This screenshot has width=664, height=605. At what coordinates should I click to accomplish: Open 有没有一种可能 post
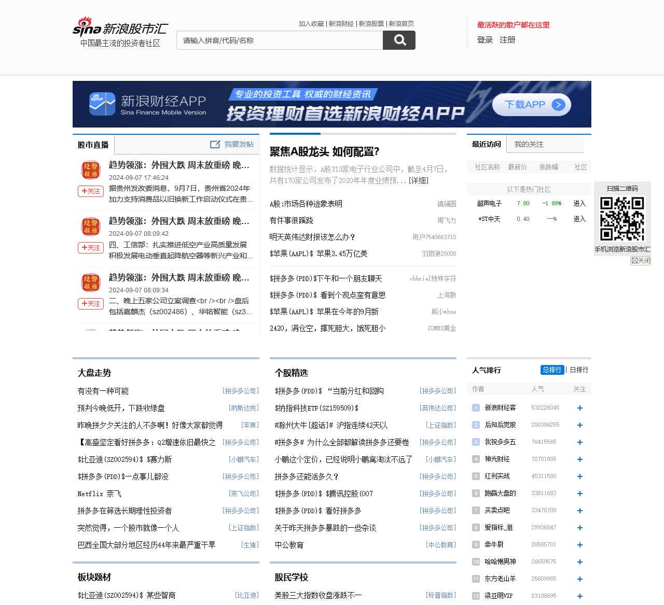[x=103, y=391]
